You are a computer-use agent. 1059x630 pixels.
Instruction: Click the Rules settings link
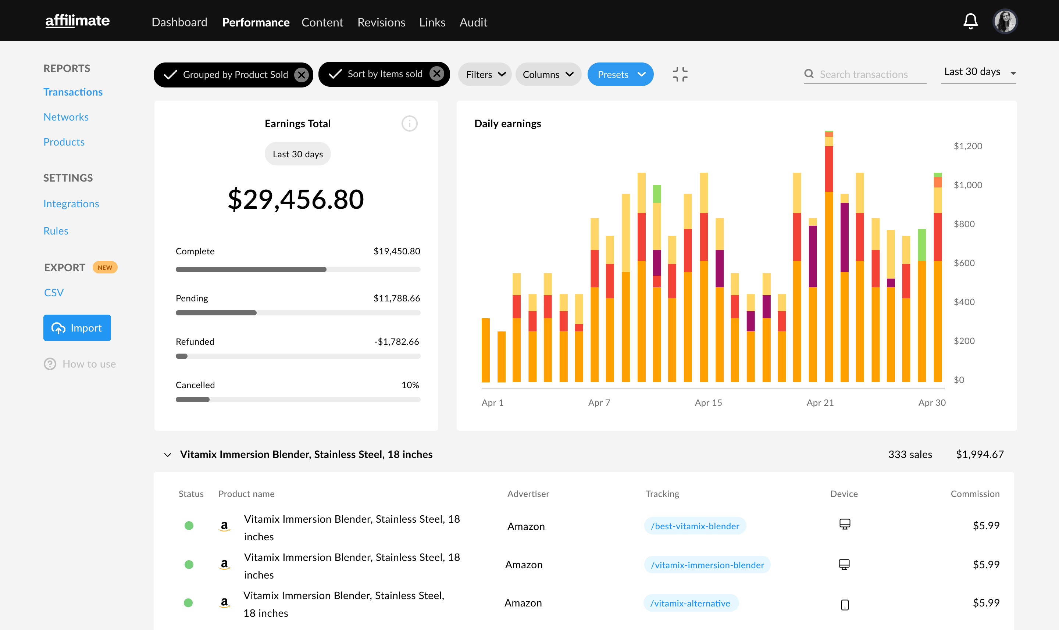click(x=56, y=230)
